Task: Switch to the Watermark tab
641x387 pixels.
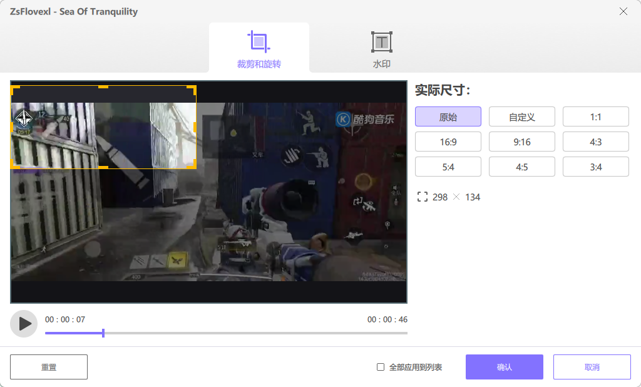Action: [x=381, y=48]
